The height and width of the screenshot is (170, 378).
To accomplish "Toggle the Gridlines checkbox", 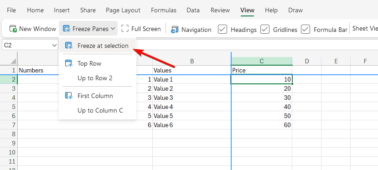I will (265, 29).
